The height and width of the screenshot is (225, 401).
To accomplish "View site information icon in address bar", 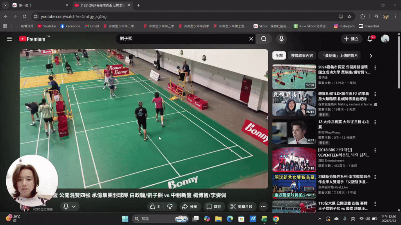I will (36, 16).
